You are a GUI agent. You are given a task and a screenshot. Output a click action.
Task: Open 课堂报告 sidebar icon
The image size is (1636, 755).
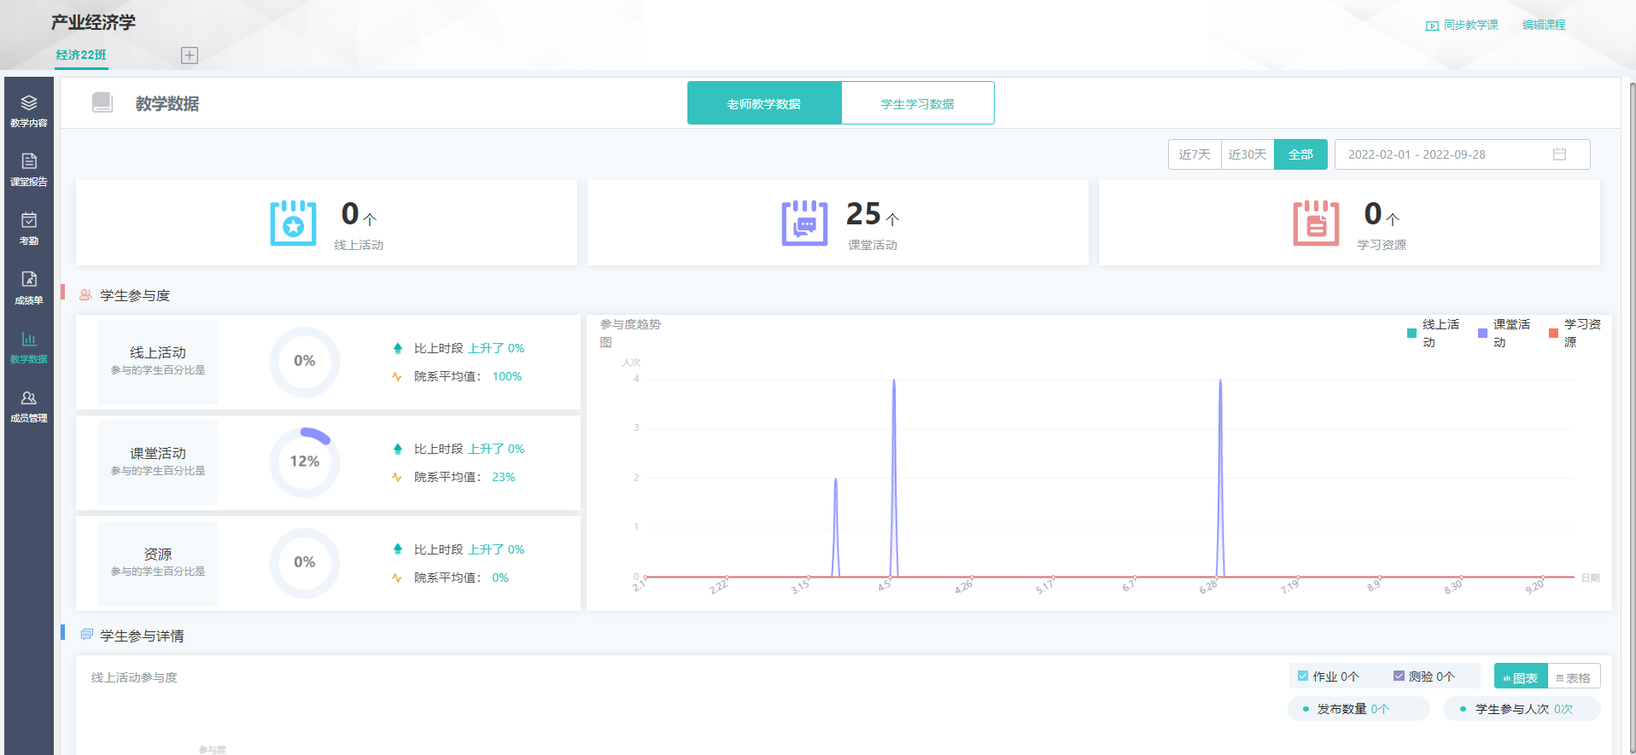(x=29, y=170)
